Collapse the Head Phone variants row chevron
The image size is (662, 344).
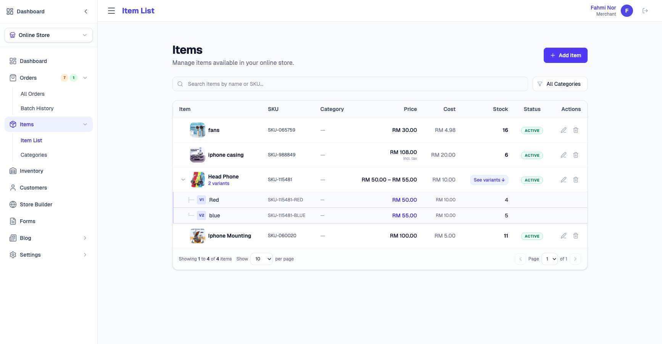pos(183,180)
